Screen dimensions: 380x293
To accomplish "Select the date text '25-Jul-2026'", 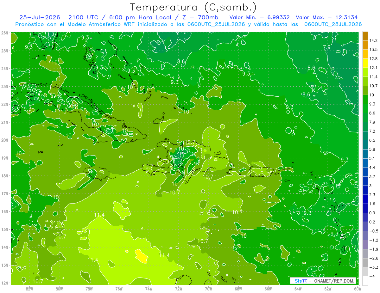I will [x=40, y=17].
